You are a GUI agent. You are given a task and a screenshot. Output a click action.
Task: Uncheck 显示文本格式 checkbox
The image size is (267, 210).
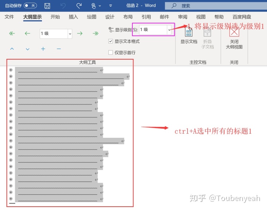(111, 41)
